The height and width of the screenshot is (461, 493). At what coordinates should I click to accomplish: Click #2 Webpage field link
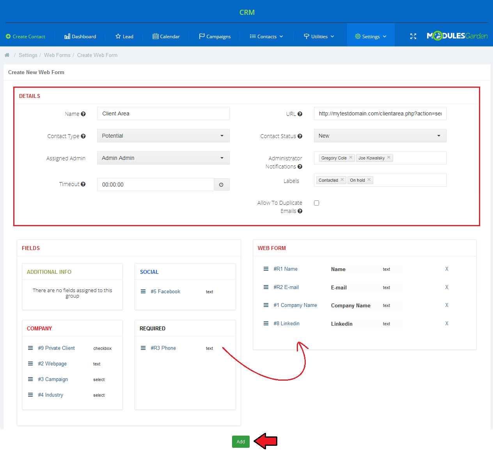tap(52, 363)
